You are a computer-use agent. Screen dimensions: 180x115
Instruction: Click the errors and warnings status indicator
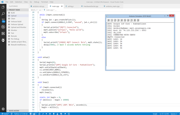point(33,114)
